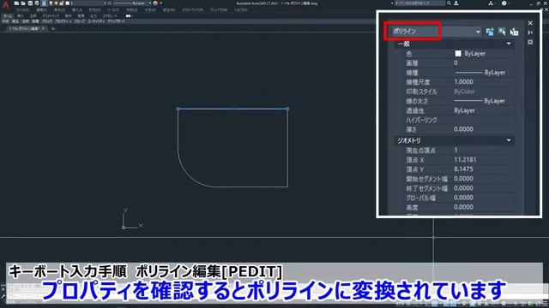Image resolution: width=549 pixels, height=308 pixels.
Task: Close the ポリライン編集 drawing file tab
Action: 43,28
